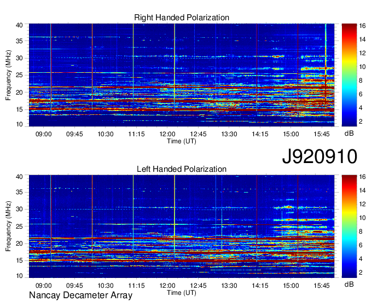Image resolution: width=372 pixels, height=302 pixels.
Task: Click the dB color bar beside Right Handed plot
Action: 349,75
